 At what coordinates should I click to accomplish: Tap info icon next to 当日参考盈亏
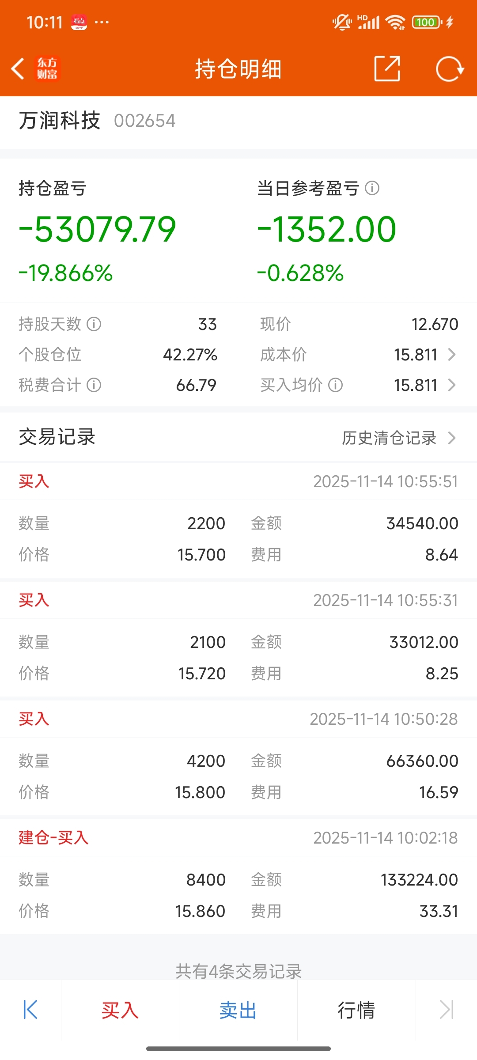pyautogui.click(x=372, y=188)
